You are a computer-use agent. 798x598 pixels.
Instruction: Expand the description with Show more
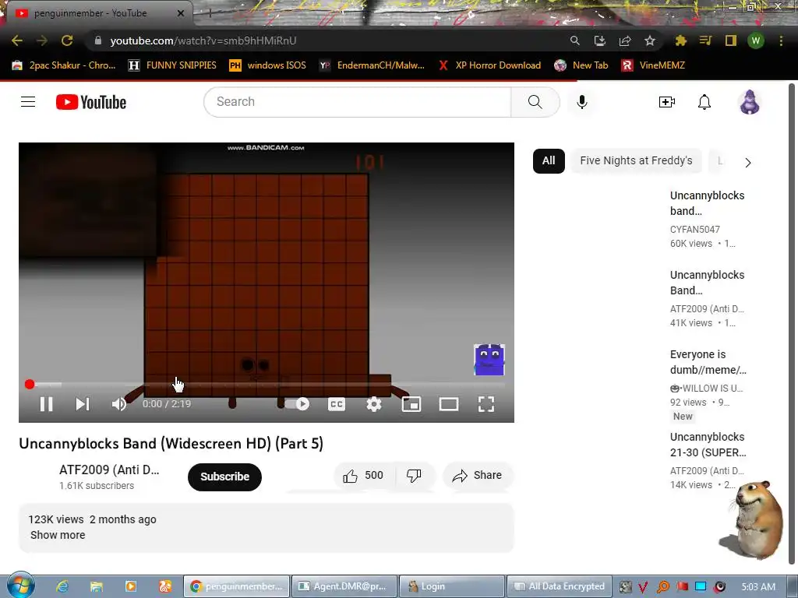pyautogui.click(x=58, y=535)
